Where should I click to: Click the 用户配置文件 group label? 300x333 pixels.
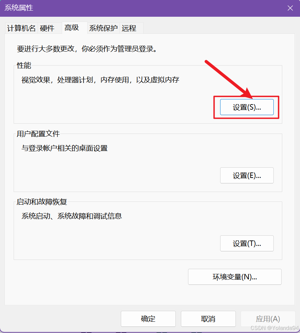(38, 134)
